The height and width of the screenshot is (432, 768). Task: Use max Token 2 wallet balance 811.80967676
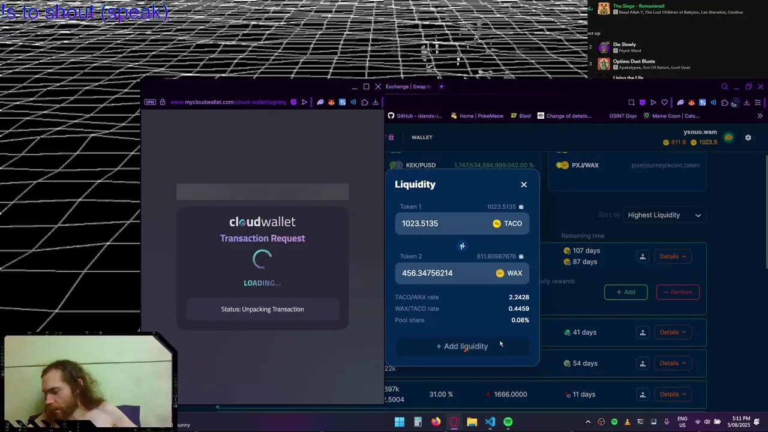coord(500,256)
